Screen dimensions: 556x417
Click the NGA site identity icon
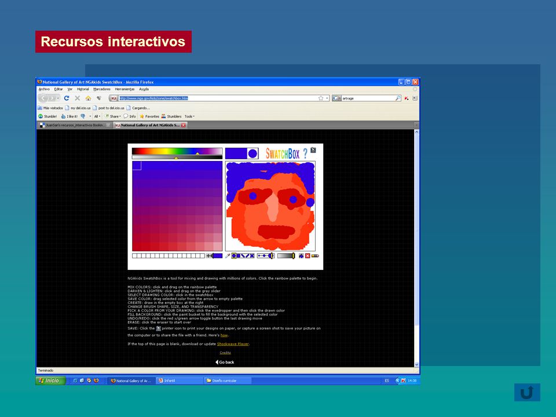[x=114, y=98]
